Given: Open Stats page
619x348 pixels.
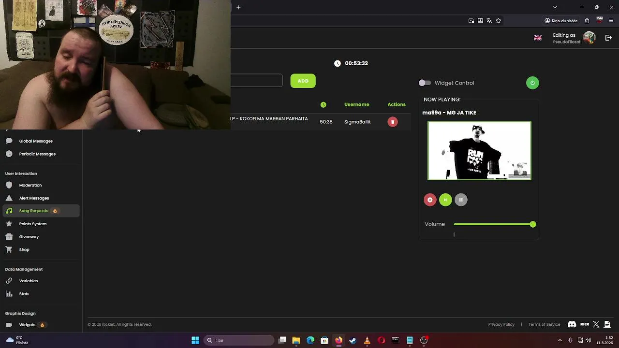Looking at the screenshot, I should point(24,294).
